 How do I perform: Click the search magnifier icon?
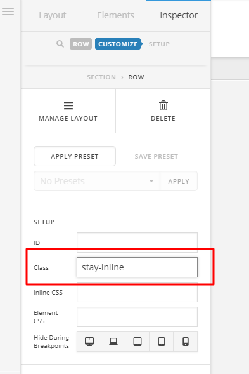click(x=60, y=44)
